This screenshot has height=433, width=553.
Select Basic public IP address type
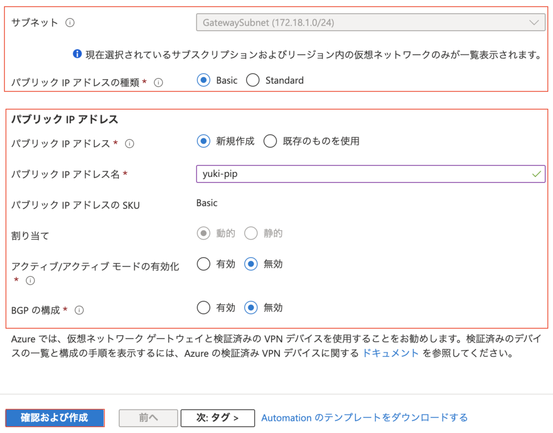click(204, 81)
